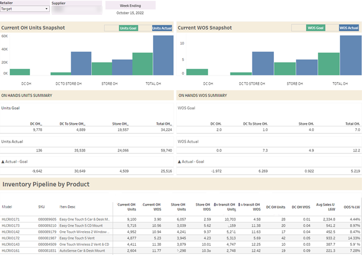Screen dimensions: 362x255
Task: Click blue TOTAL OH bar in WOS chart
Action: 350,55
